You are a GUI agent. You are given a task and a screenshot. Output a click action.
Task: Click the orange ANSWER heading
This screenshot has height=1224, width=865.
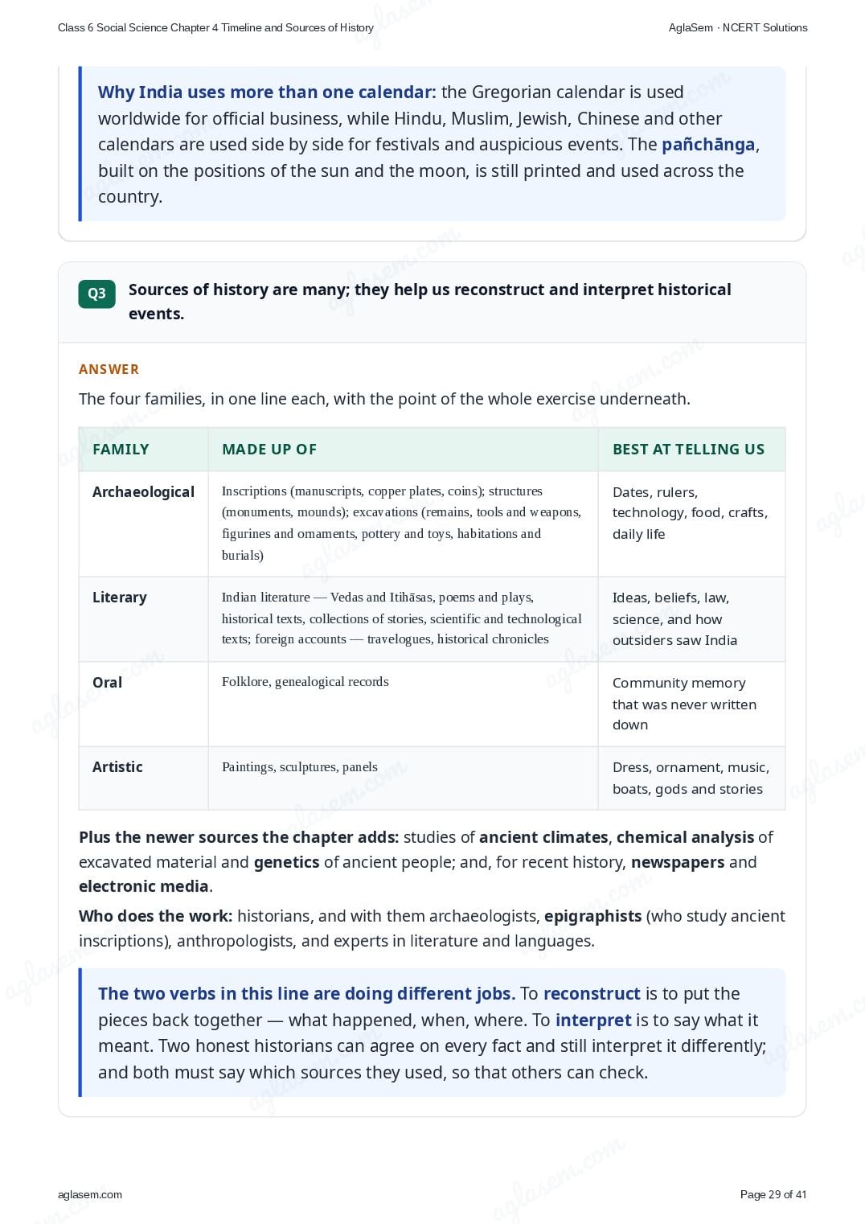(109, 369)
